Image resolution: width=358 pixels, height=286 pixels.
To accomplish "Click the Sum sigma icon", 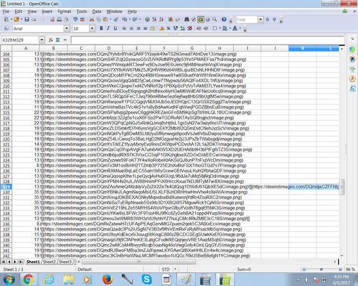I will [x=58, y=40].
